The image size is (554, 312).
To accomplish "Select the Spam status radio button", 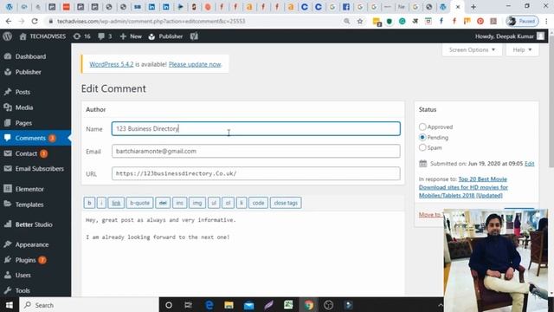I will tap(422, 147).
